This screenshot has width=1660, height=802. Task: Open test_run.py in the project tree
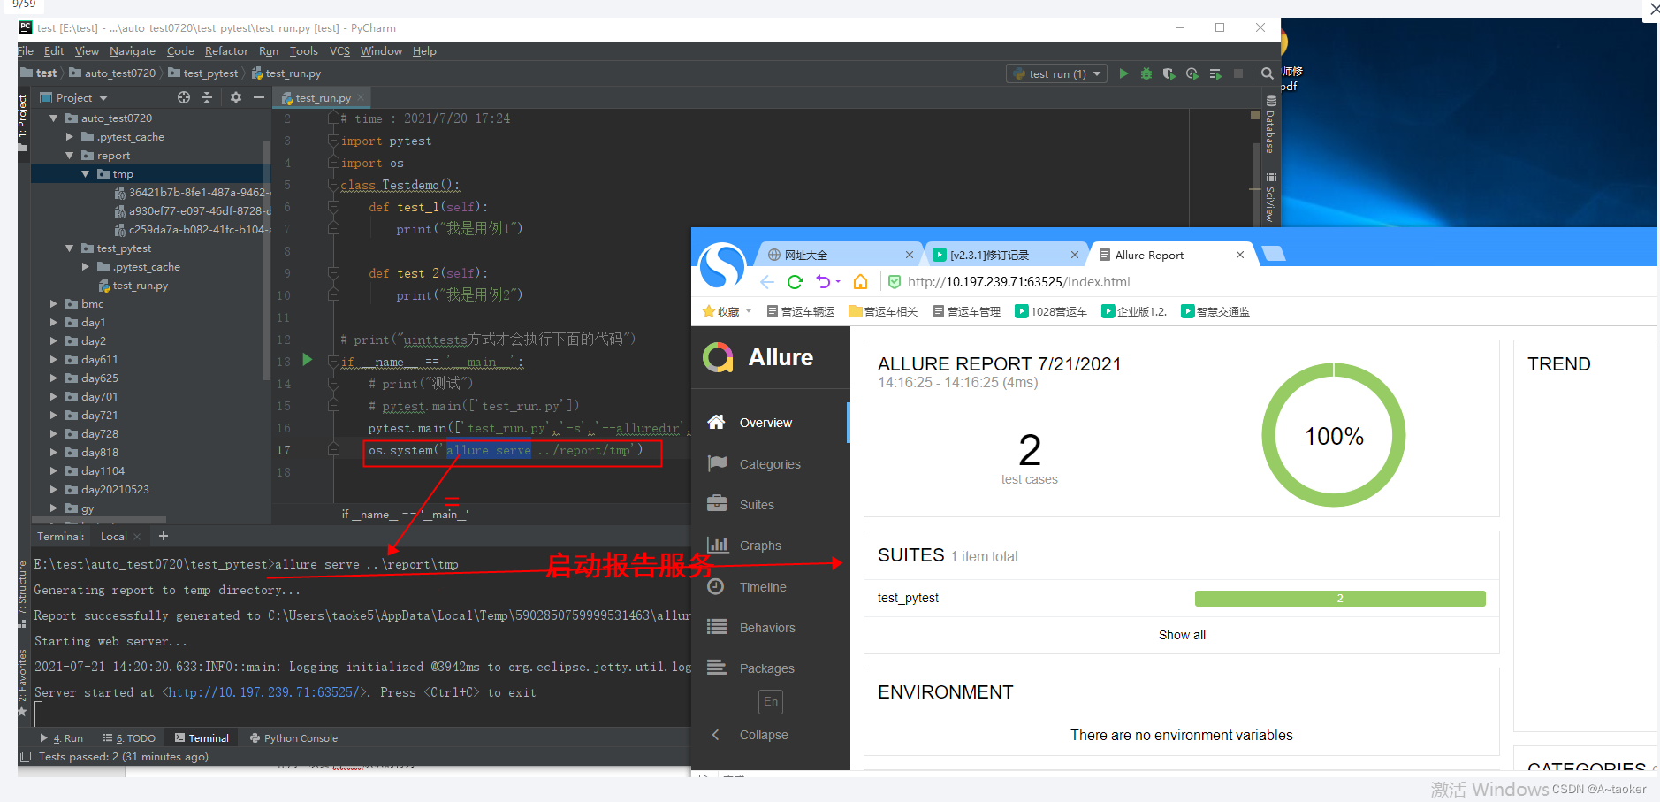[x=133, y=286]
